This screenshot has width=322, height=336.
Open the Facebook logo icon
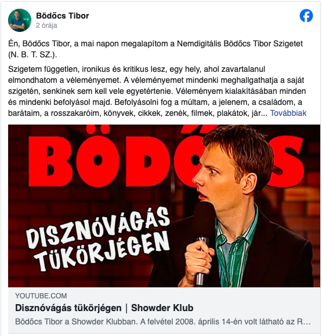pos(306,16)
